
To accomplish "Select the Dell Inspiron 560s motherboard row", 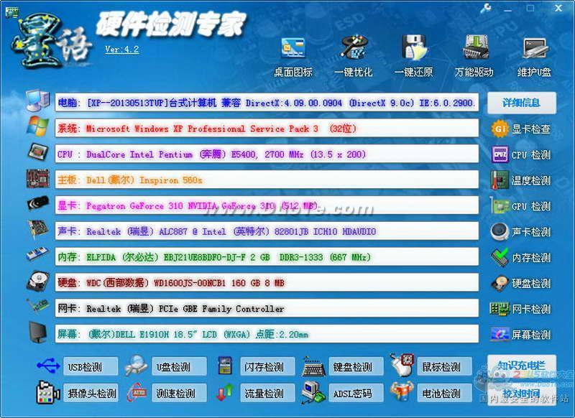I will click(267, 180).
